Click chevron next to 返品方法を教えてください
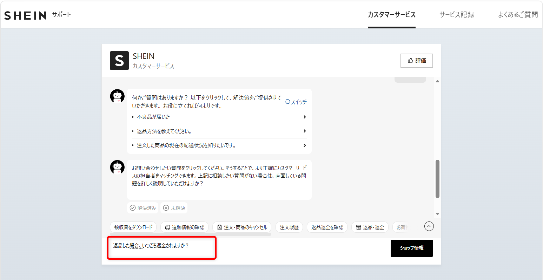 pyautogui.click(x=305, y=131)
